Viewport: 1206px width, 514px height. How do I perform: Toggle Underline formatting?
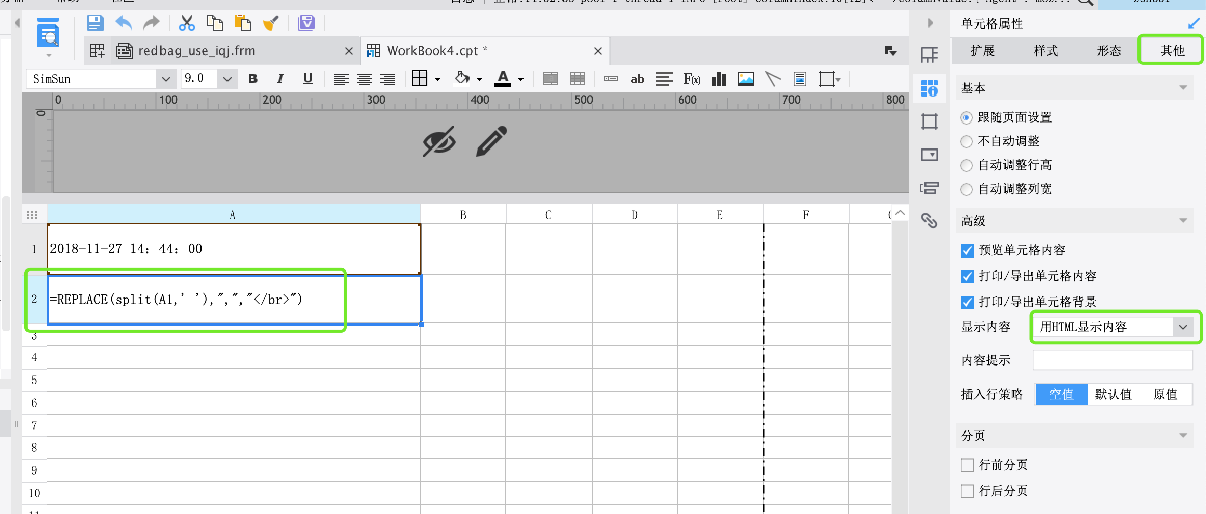[x=308, y=79]
